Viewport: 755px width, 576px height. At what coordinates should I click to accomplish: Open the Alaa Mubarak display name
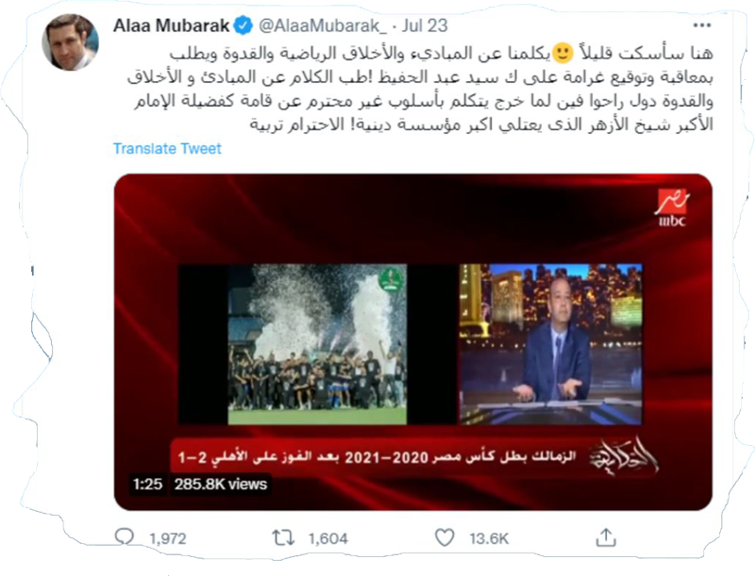tap(171, 25)
